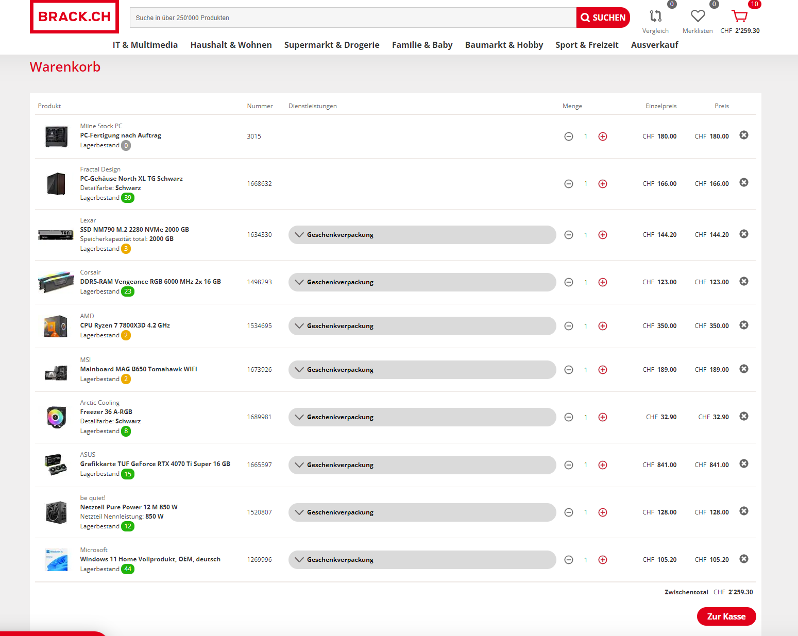Increase quantity of Lexar SSD NM790
The image size is (798, 636).
point(603,235)
